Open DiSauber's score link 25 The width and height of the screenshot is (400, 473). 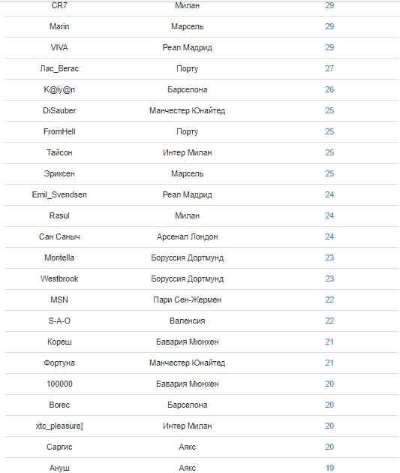329,110
